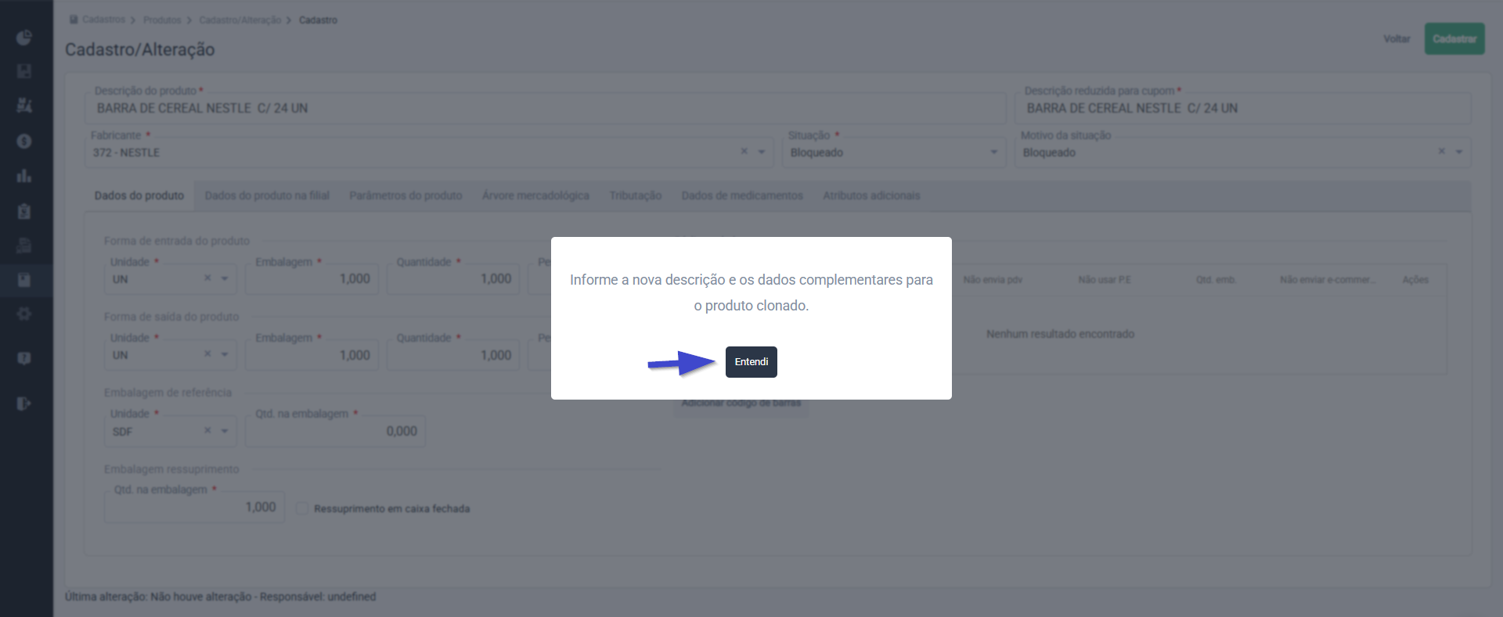This screenshot has height=617, width=1503.
Task: Open the dollar coin financial sidebar icon
Action: tap(24, 142)
